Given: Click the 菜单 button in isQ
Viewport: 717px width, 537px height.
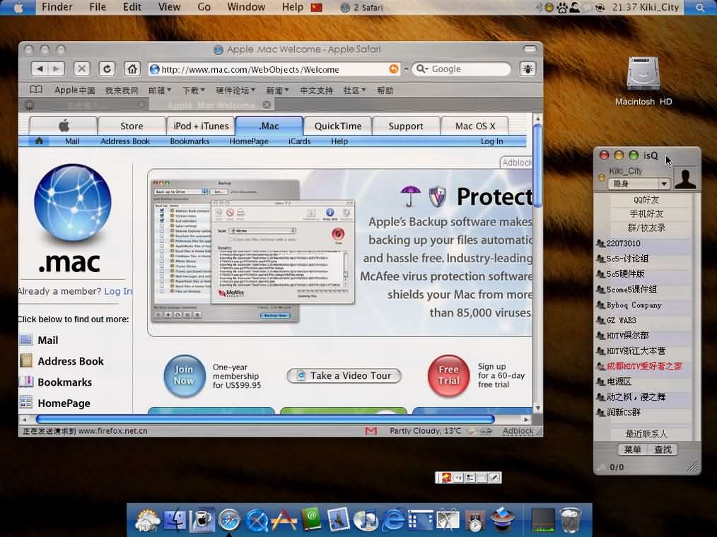Looking at the screenshot, I should (632, 449).
